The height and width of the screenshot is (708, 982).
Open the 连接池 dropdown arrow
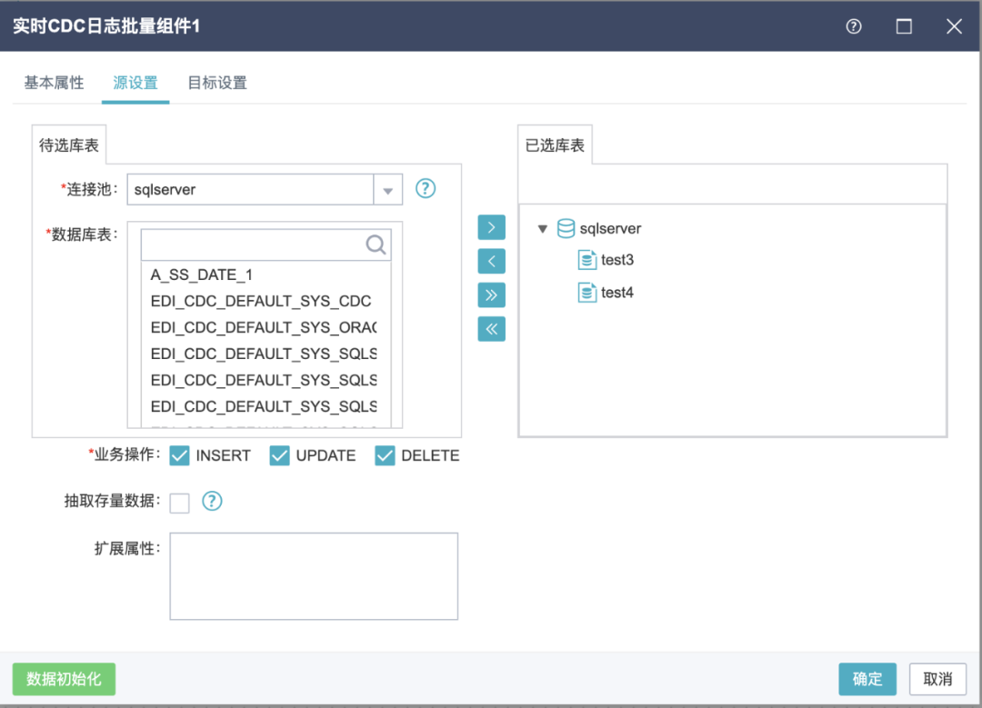click(387, 190)
